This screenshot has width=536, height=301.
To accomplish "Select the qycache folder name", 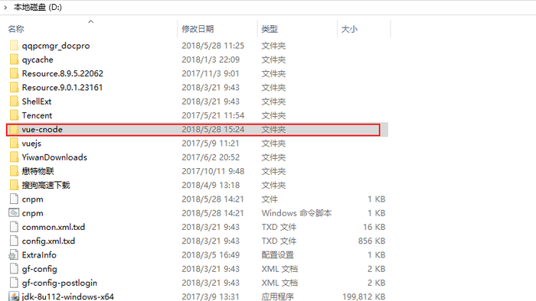I will pos(38,60).
